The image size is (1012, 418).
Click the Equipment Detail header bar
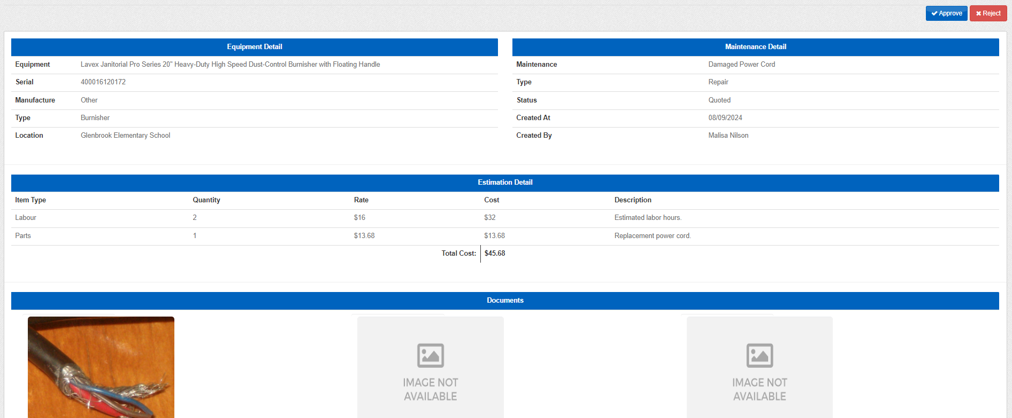(254, 47)
